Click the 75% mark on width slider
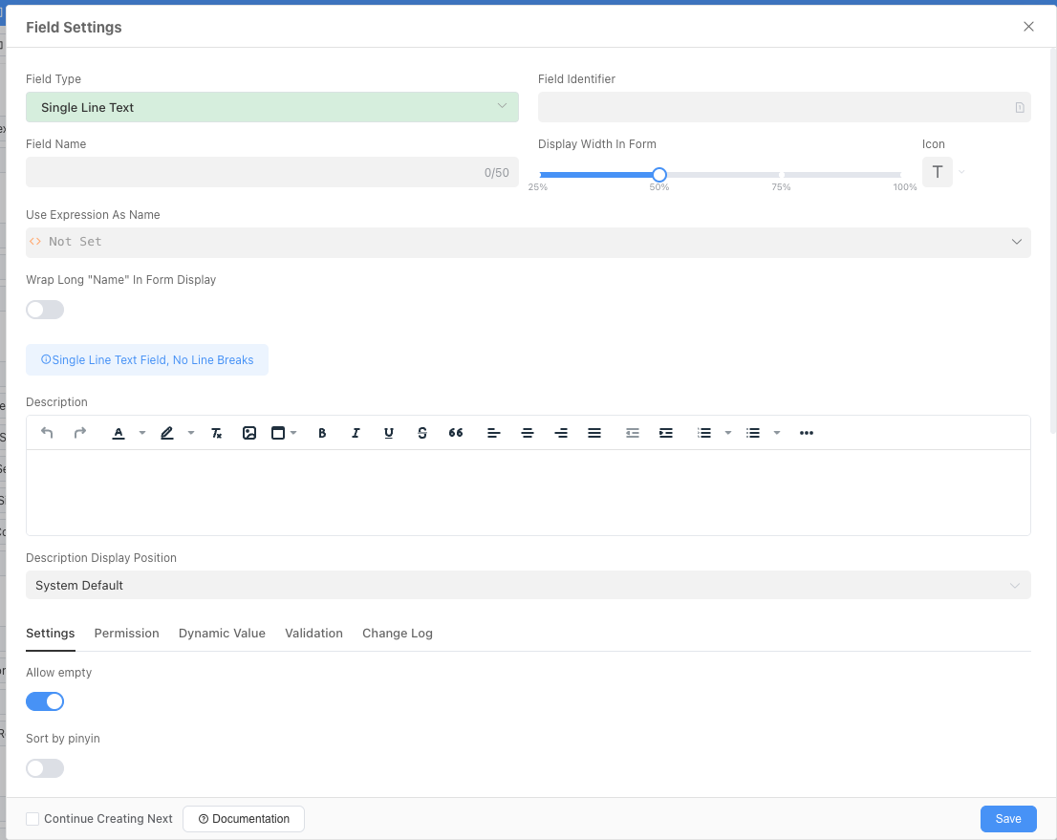Viewport: 1057px width, 840px height. (x=781, y=175)
